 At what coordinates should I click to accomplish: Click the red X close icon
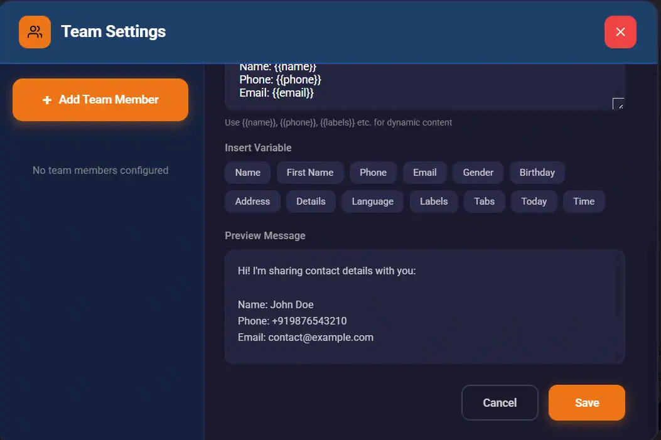(620, 31)
